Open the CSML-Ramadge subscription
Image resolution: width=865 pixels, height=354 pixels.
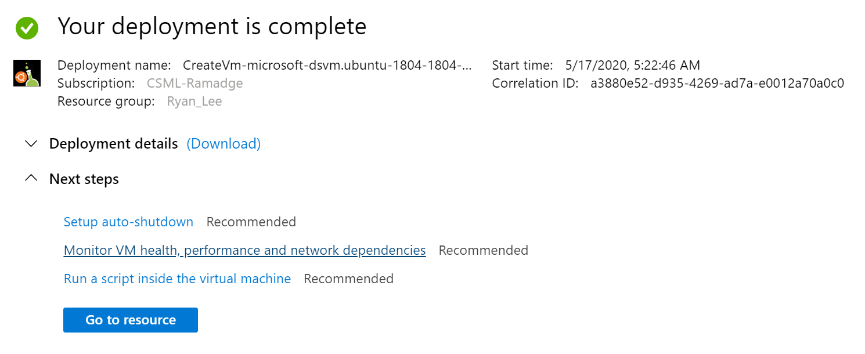(x=194, y=83)
